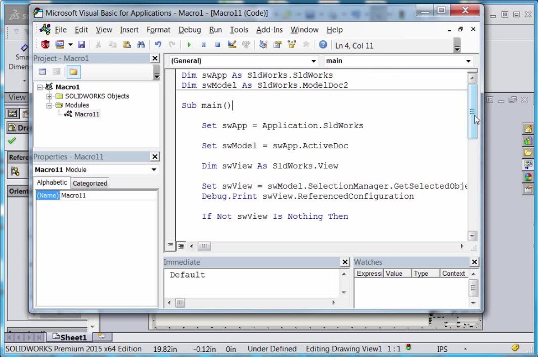The width and height of the screenshot is (538, 357).
Task: Save the macro with the floppy disk icon
Action: (81, 45)
